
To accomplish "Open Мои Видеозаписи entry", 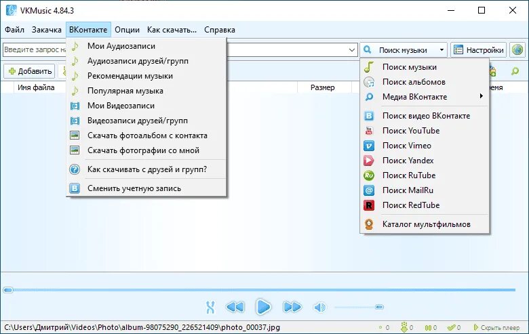I will [x=146, y=106].
